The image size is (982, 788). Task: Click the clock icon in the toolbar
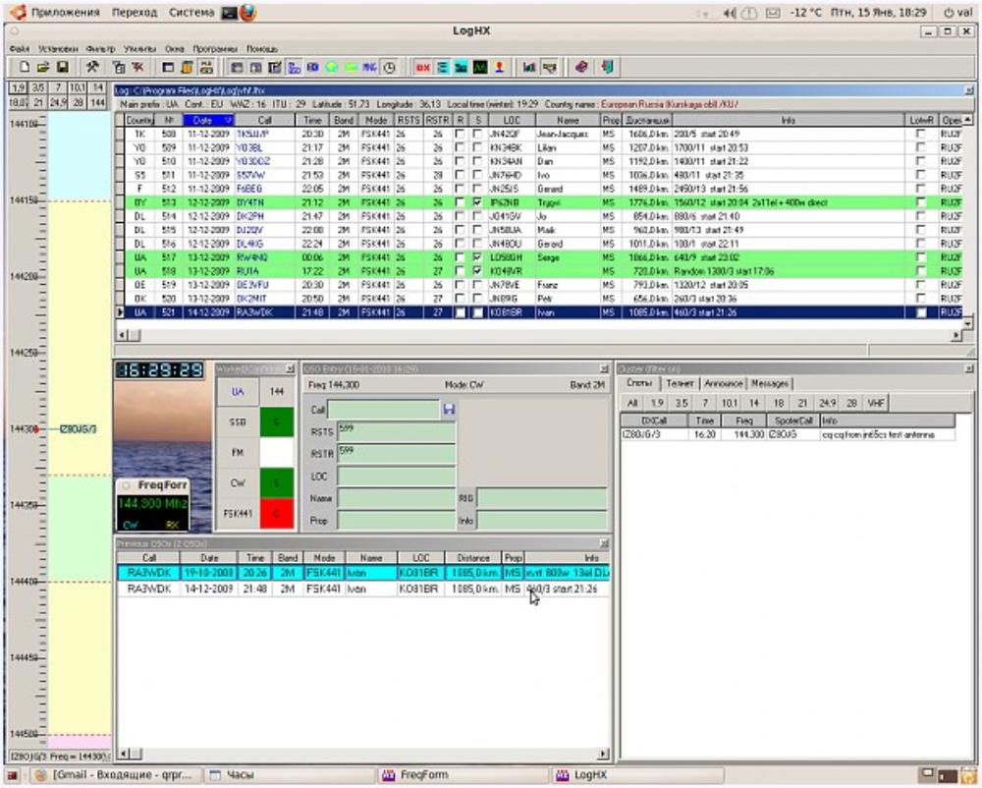tap(389, 67)
